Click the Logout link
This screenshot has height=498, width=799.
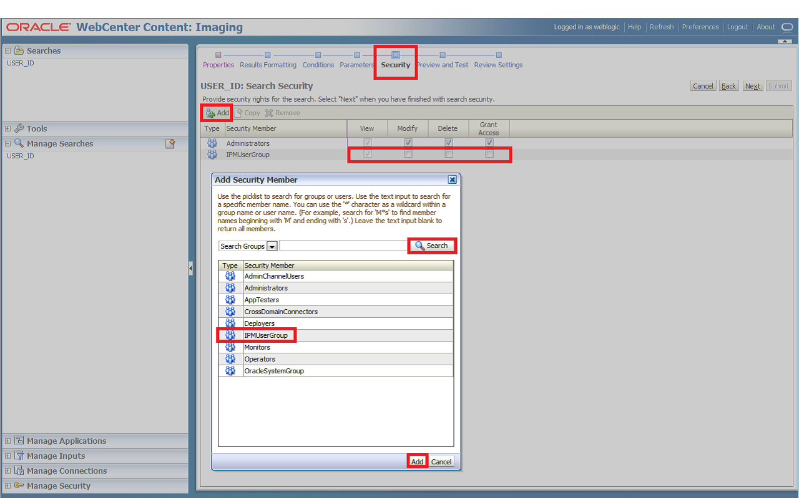coord(738,27)
